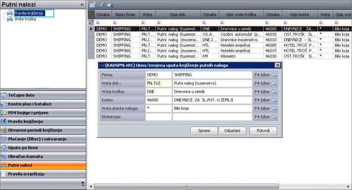The height and width of the screenshot is (190, 352).
Task: Open the Pravila knjiženja navigation section
Action: coord(43,121)
